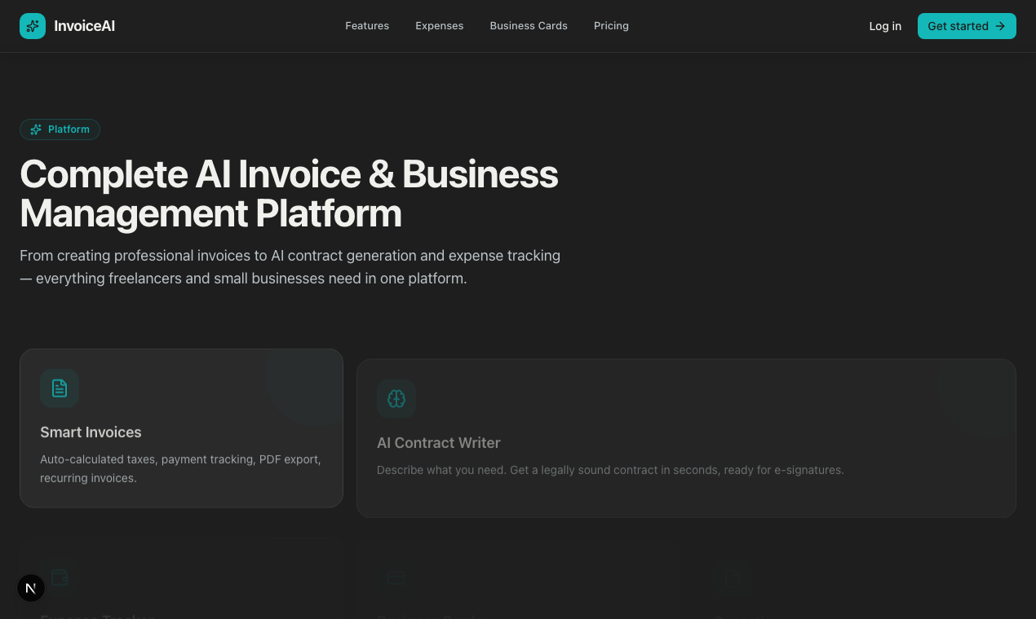This screenshot has width=1036, height=619.
Task: Click the main headline about AI Invoice Platform
Action: 289,194
